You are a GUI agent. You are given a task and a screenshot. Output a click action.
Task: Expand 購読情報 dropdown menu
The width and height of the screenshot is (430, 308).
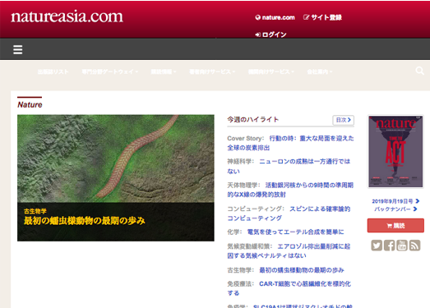[164, 71]
